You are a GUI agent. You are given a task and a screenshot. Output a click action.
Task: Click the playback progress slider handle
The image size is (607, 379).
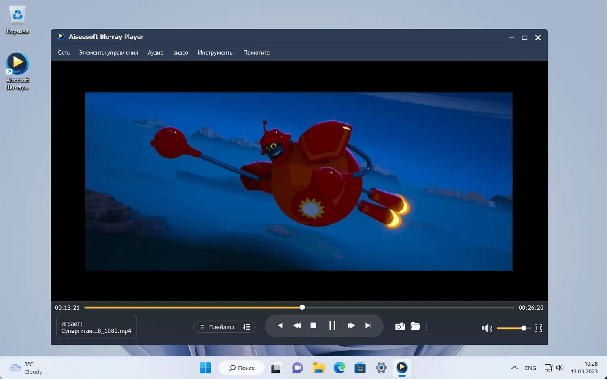click(x=302, y=307)
